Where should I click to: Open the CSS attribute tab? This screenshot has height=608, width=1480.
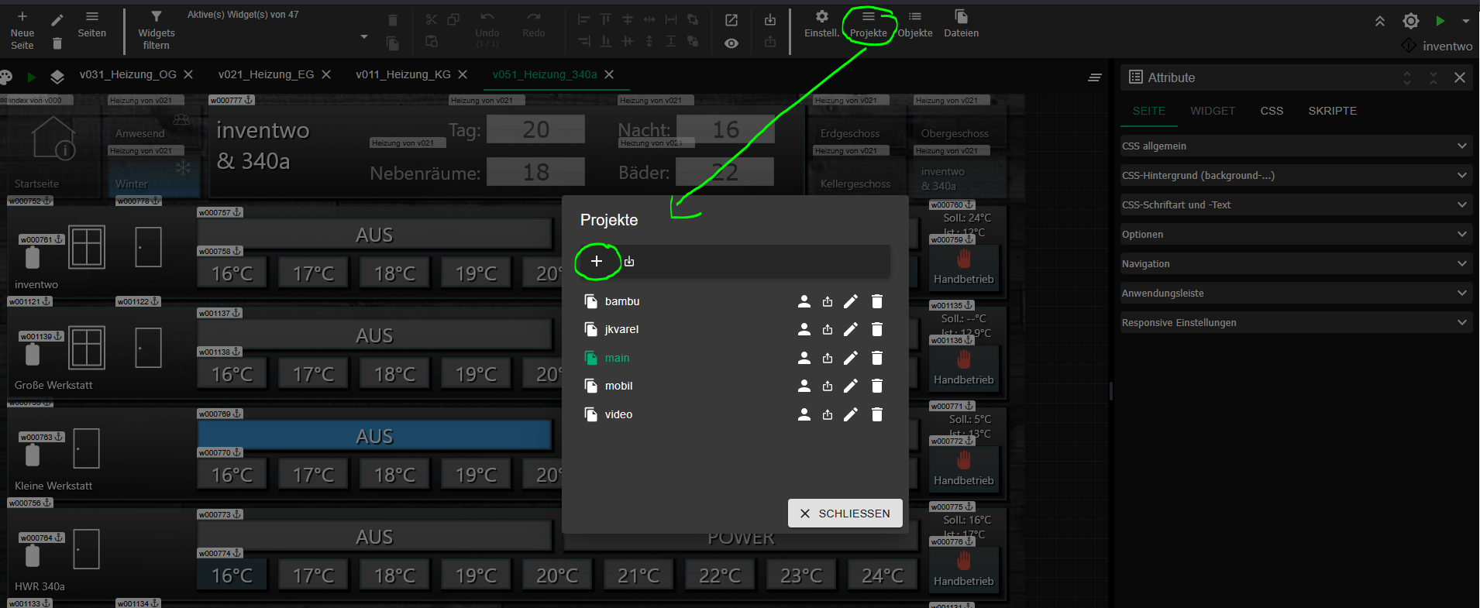pyautogui.click(x=1272, y=111)
